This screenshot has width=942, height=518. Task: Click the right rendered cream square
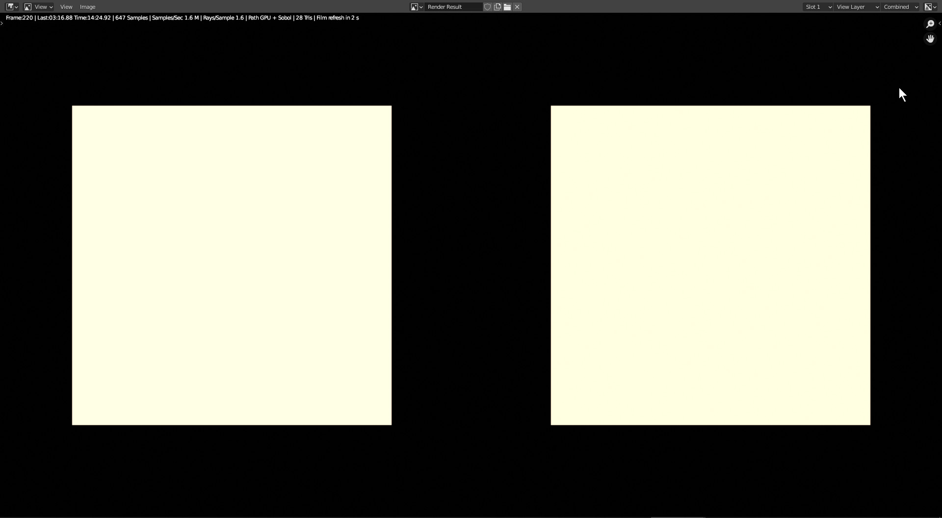coord(710,265)
